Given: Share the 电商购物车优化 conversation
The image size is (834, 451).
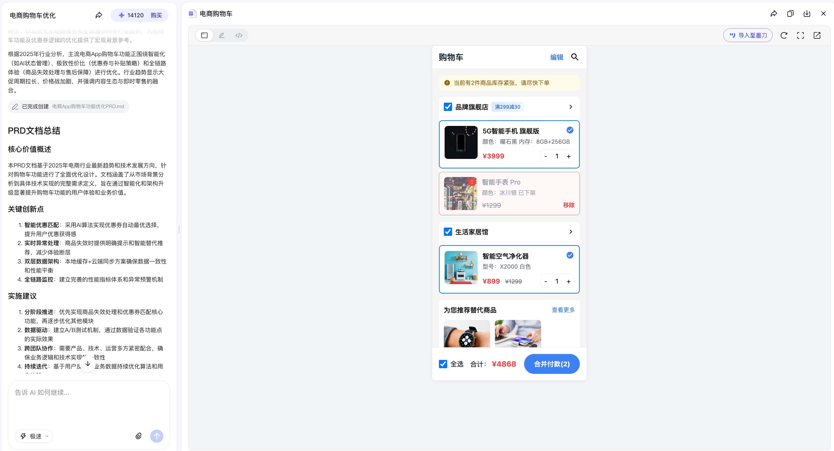Looking at the screenshot, I should point(99,15).
